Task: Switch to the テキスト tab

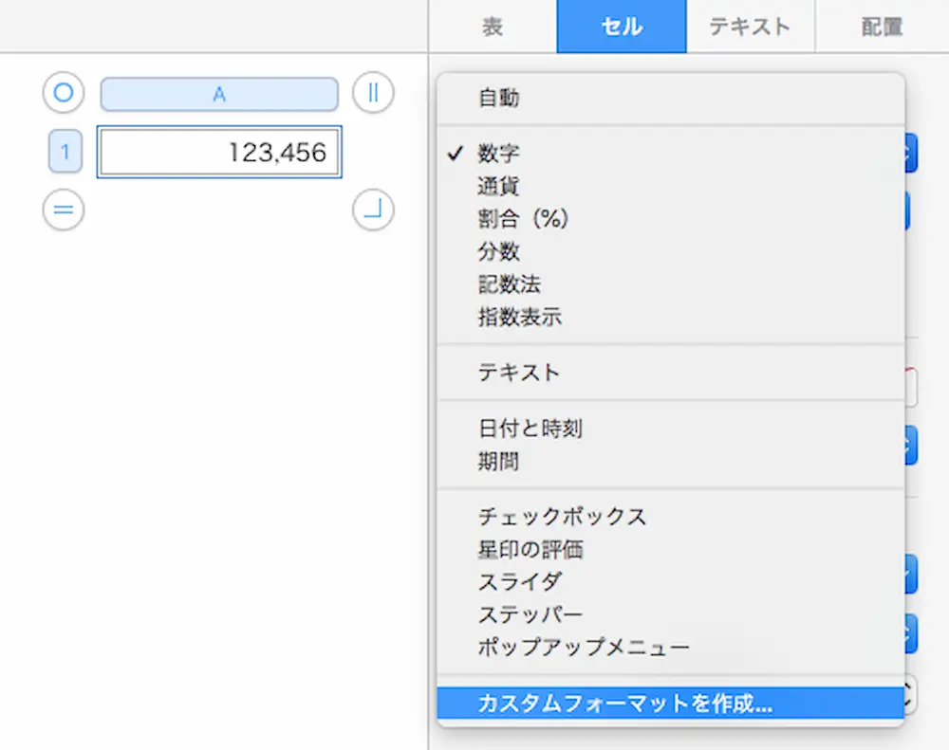Action: pyautogui.click(x=750, y=27)
